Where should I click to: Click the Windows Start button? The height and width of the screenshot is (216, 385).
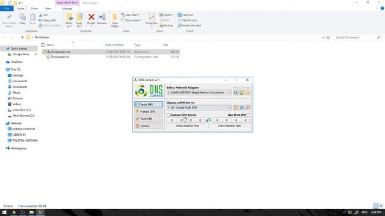click(x=4, y=212)
